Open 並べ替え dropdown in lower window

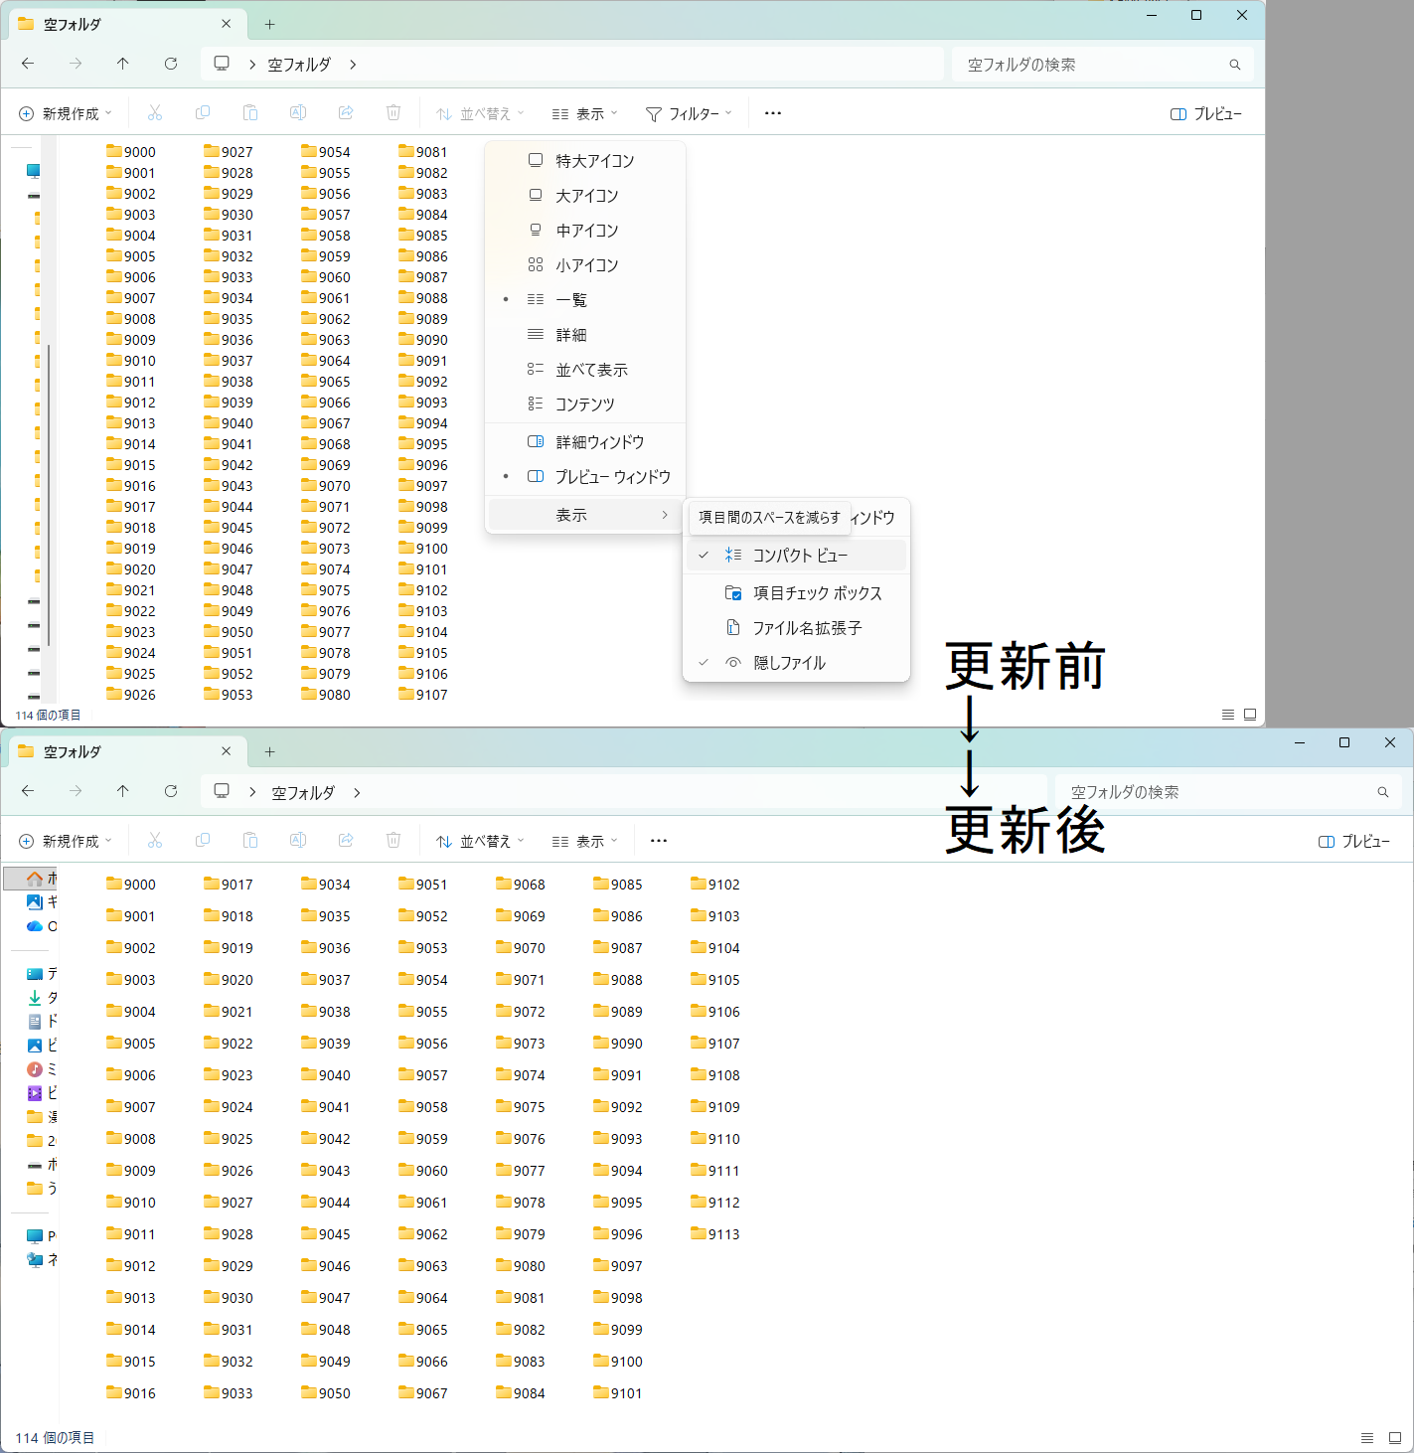click(480, 842)
